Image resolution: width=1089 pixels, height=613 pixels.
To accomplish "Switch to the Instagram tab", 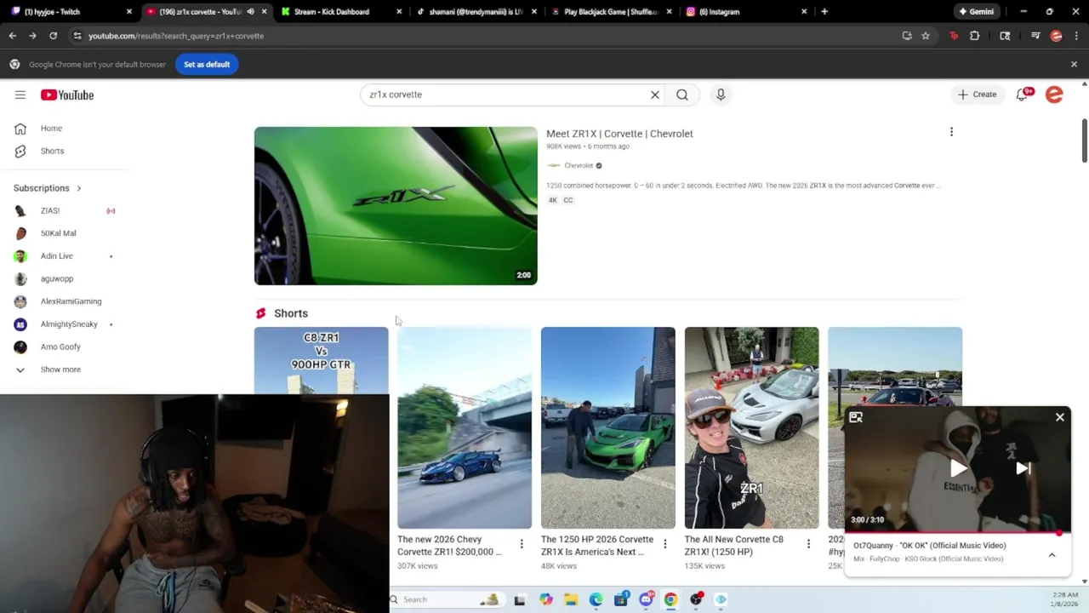I will (745, 12).
